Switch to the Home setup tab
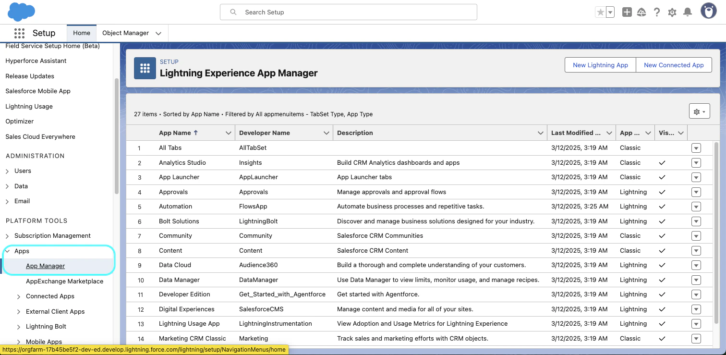 tap(81, 33)
